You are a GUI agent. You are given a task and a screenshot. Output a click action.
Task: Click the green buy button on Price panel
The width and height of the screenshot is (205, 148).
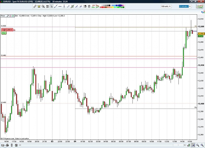point(13,16)
